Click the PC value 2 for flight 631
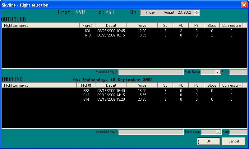249x149 pixels. tap(181, 31)
